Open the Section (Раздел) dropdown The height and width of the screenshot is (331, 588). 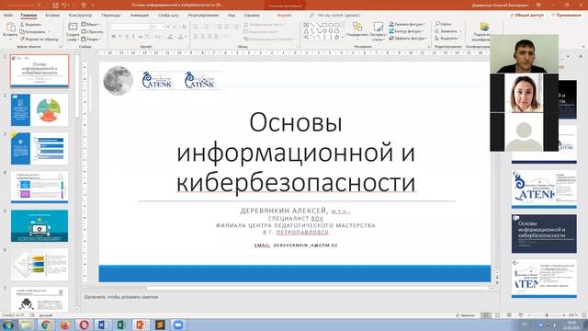91,39
